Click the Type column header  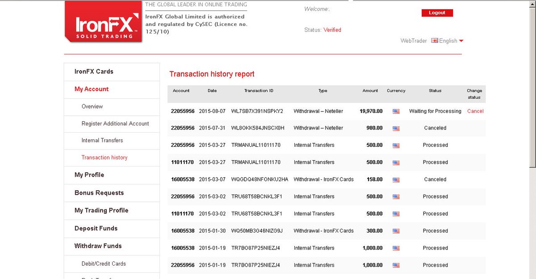pyautogui.click(x=323, y=91)
